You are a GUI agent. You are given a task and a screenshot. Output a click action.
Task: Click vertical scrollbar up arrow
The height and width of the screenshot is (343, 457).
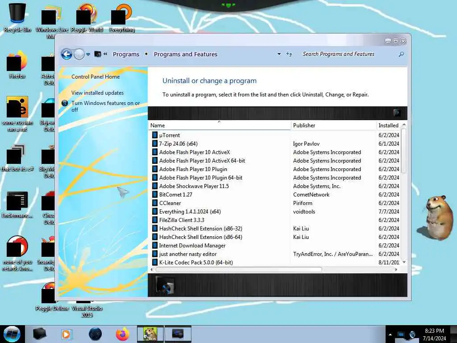[404, 125]
